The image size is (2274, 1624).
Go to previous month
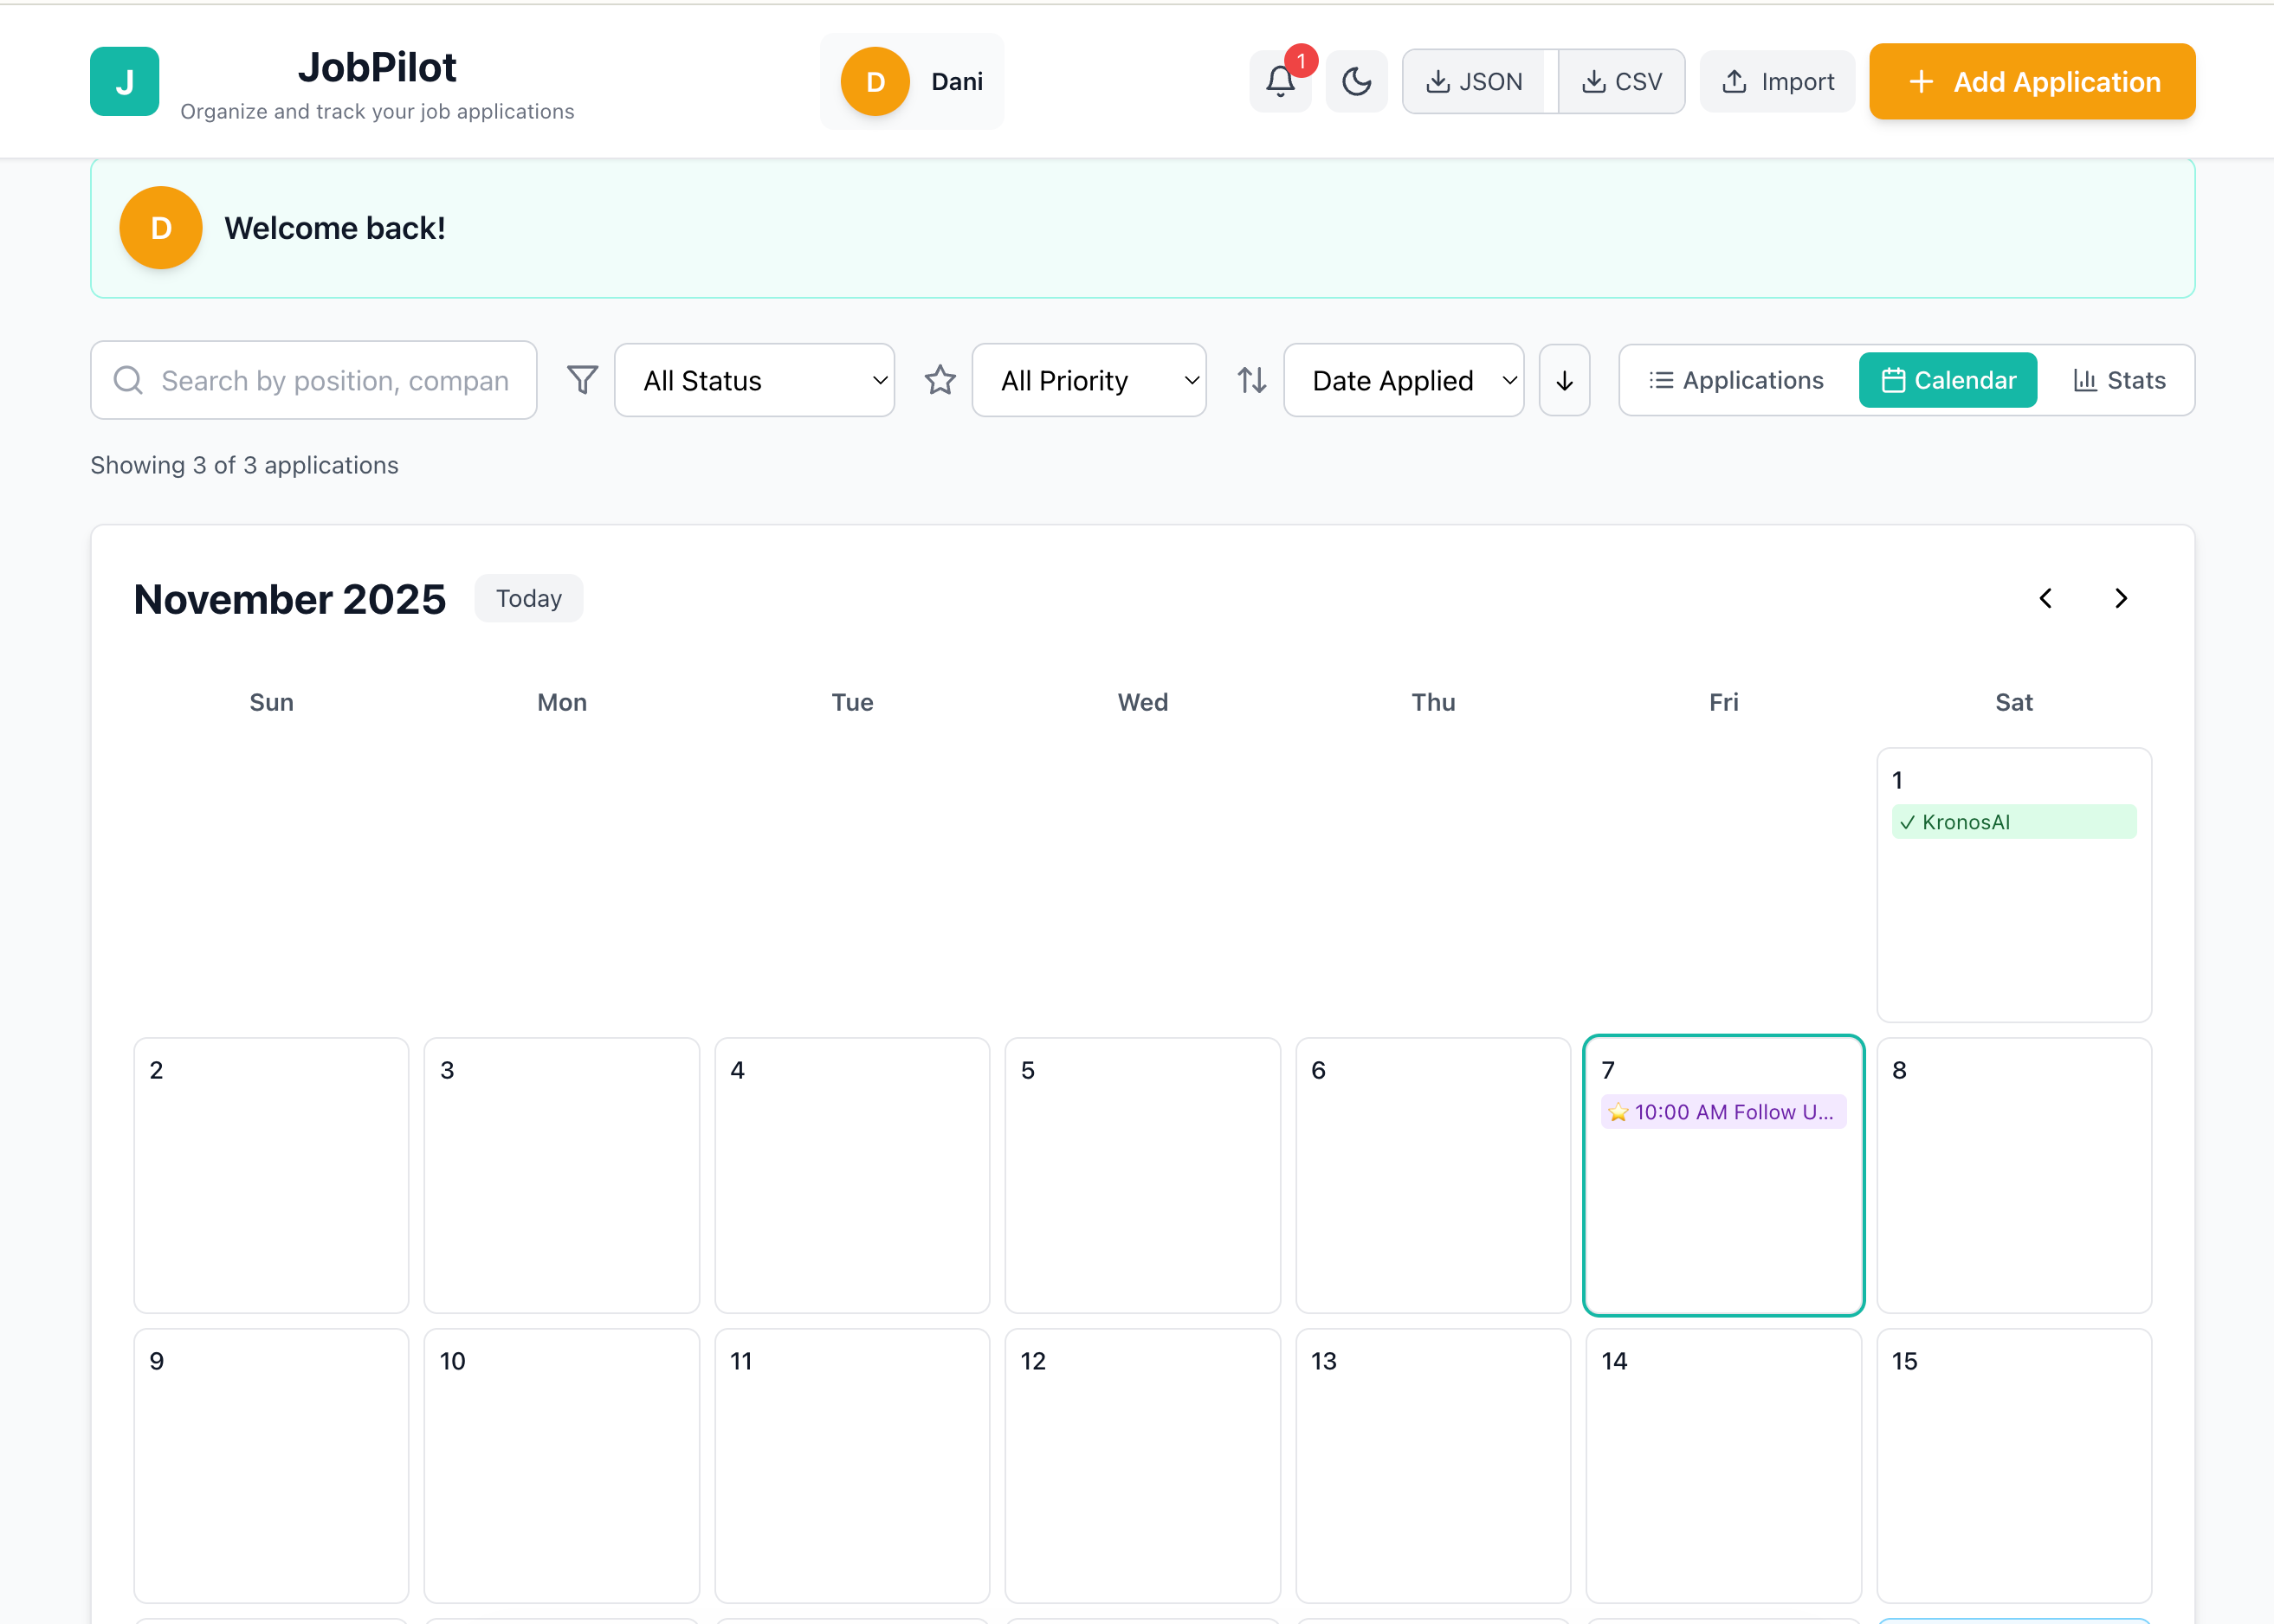[2045, 598]
